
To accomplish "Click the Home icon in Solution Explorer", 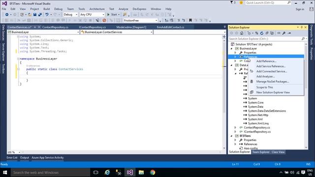I will 242,33.
